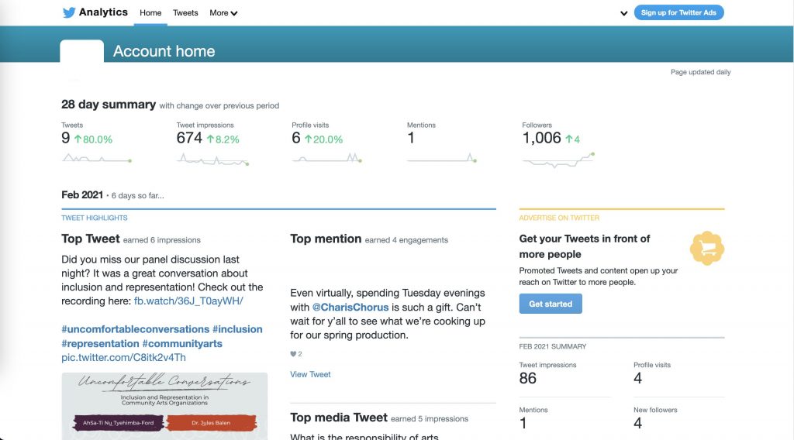Click the ADVERTISE ON TWITTER label
This screenshot has width=794, height=440.
[x=559, y=218]
